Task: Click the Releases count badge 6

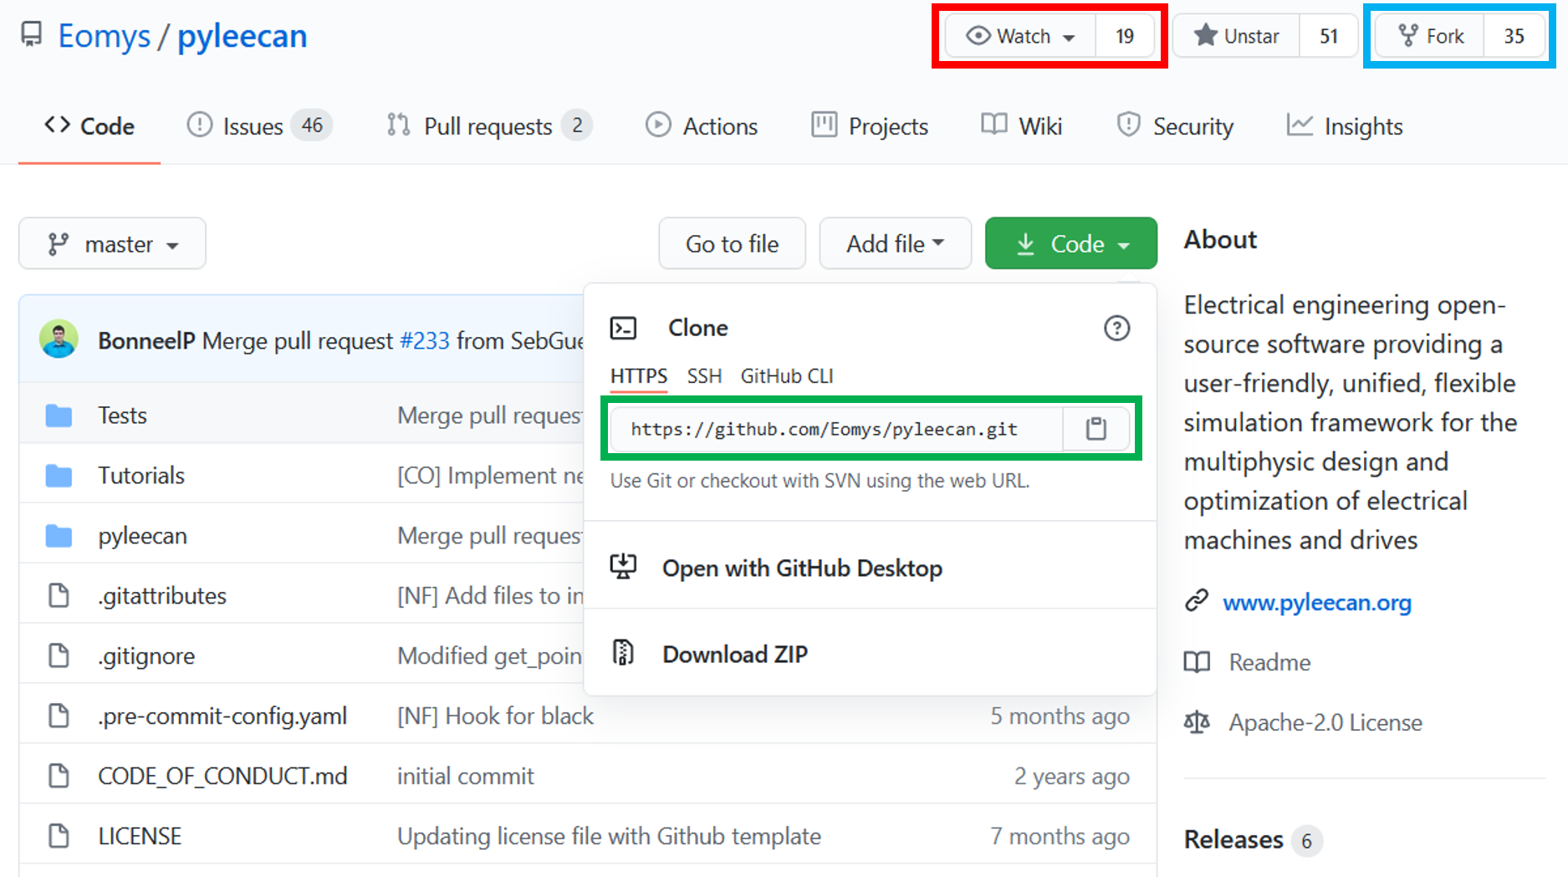Action: [1306, 840]
